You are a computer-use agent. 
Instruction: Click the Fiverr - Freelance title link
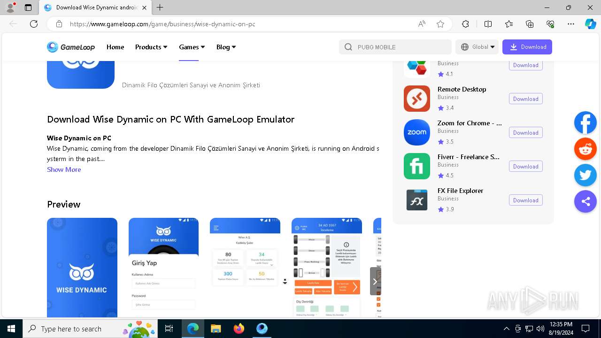469,157
